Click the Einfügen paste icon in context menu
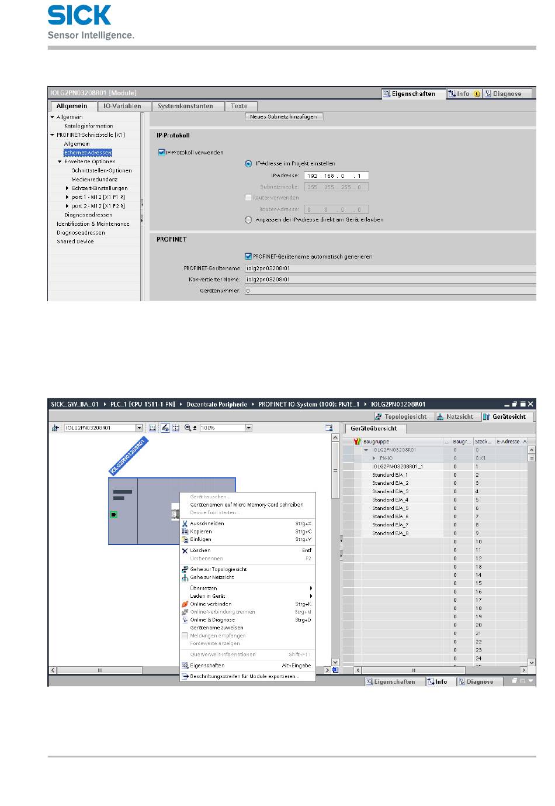The height and width of the screenshot is (806, 555). (185, 540)
